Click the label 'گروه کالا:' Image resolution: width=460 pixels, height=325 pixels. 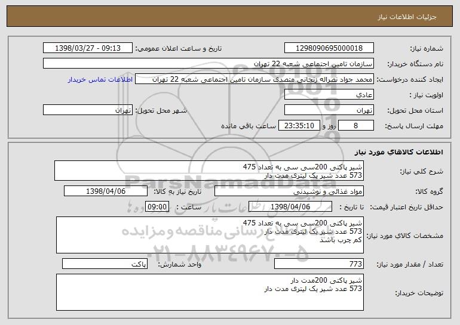430,191
